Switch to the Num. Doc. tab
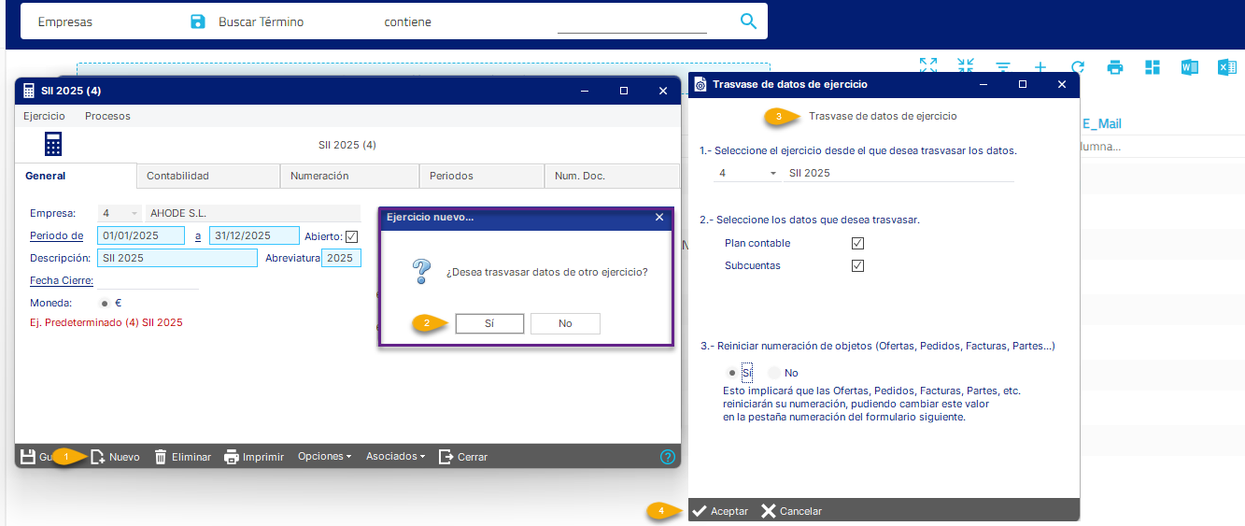 [612, 176]
